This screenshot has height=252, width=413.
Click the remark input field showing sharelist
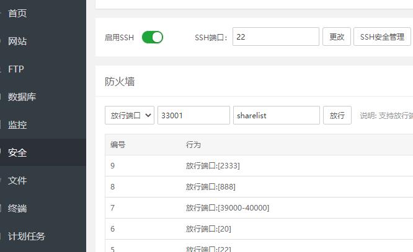click(x=277, y=115)
